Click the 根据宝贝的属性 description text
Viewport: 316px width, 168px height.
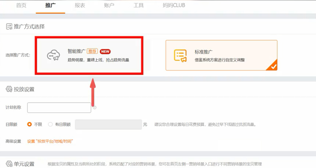coord(155,164)
